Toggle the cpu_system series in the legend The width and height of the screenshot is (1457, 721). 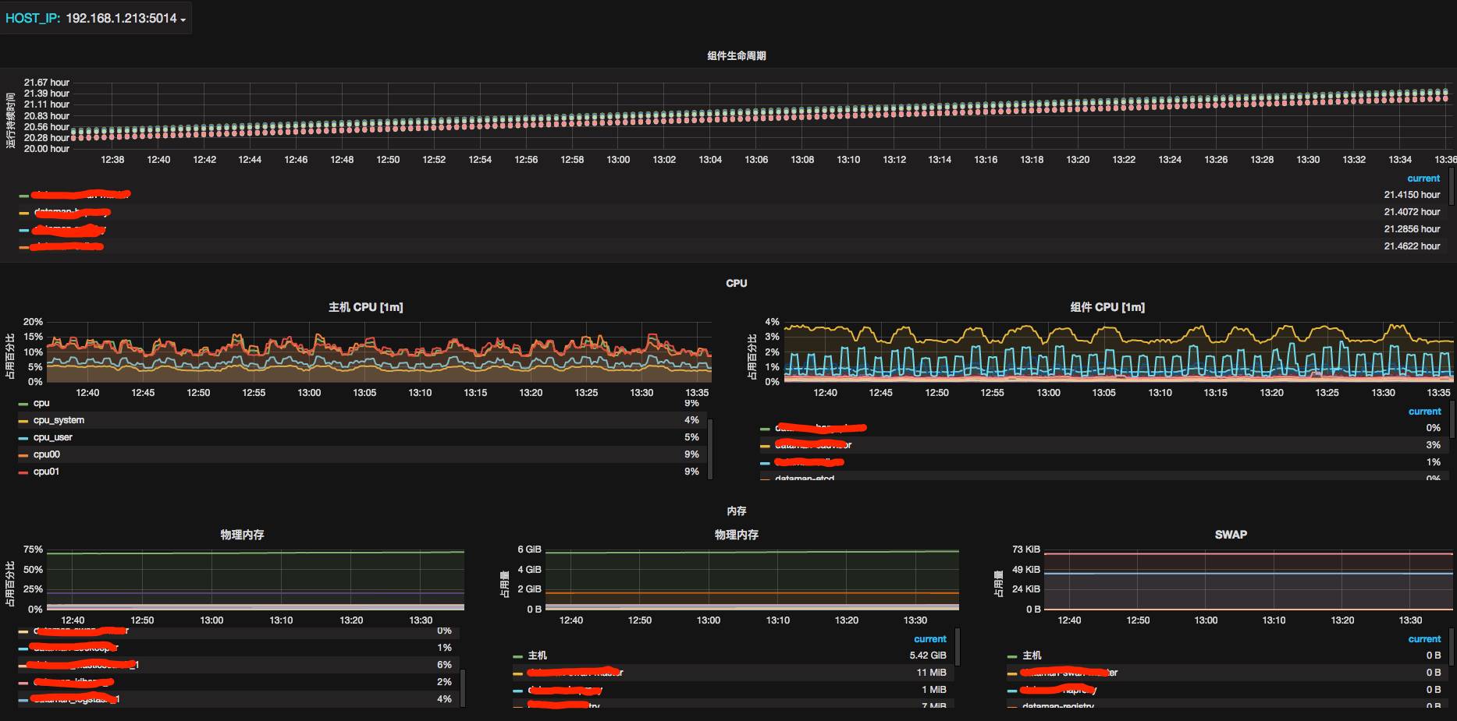point(59,420)
